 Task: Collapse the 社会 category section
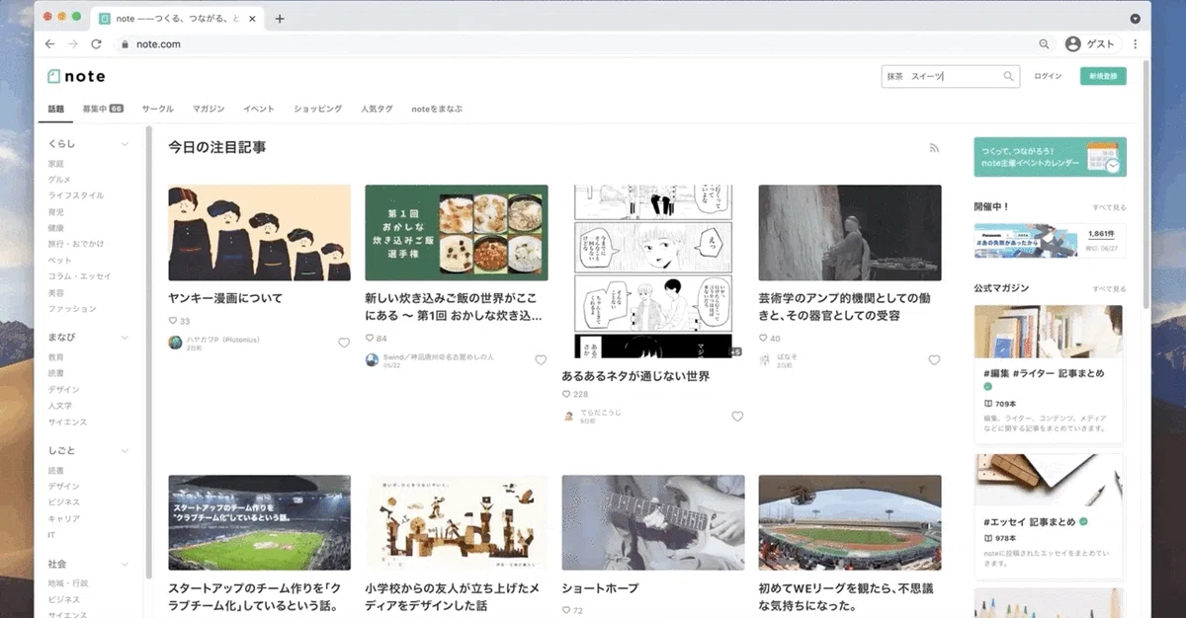click(x=125, y=565)
